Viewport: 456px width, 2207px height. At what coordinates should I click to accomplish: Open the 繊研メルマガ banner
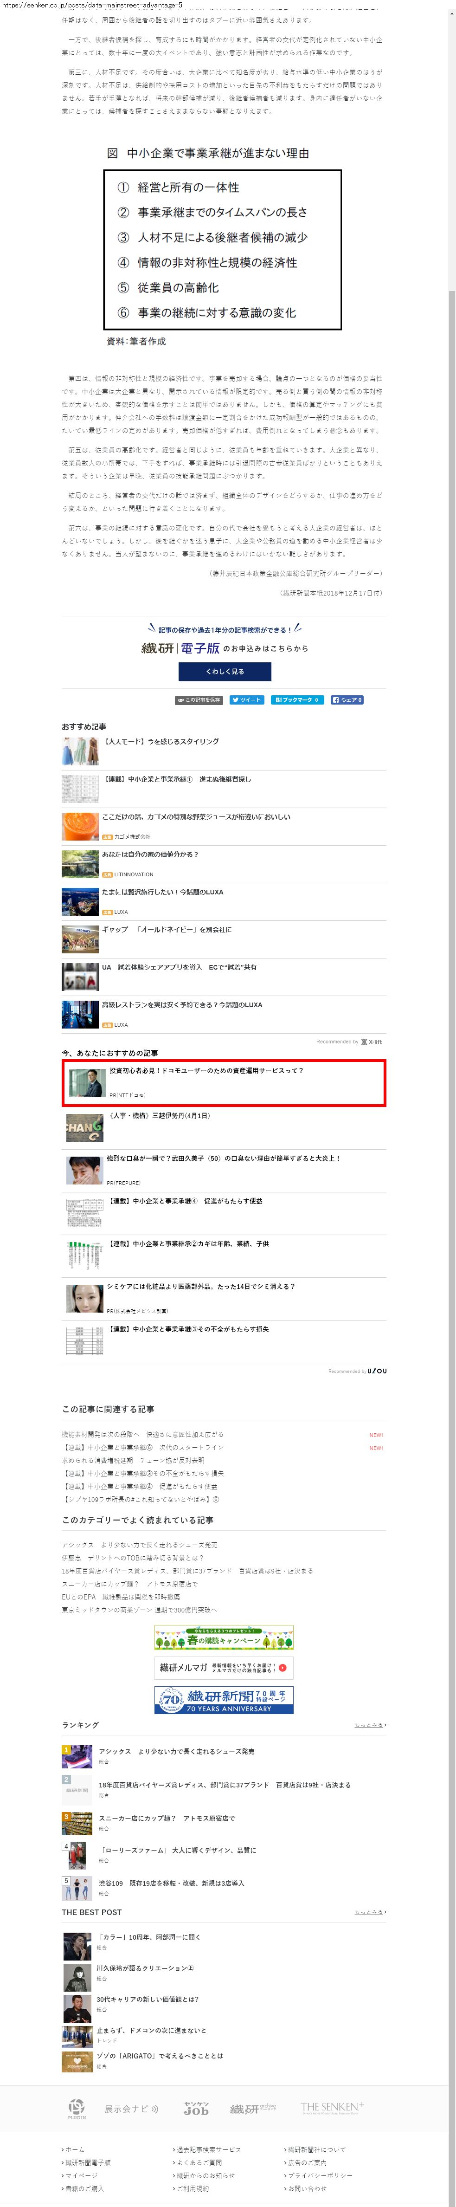pos(224,1667)
